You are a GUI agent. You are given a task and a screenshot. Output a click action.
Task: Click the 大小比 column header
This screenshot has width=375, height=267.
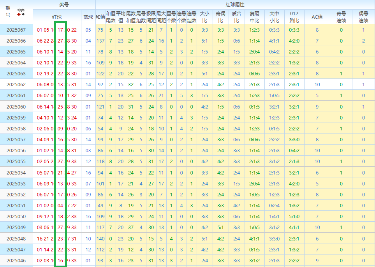click(204, 17)
